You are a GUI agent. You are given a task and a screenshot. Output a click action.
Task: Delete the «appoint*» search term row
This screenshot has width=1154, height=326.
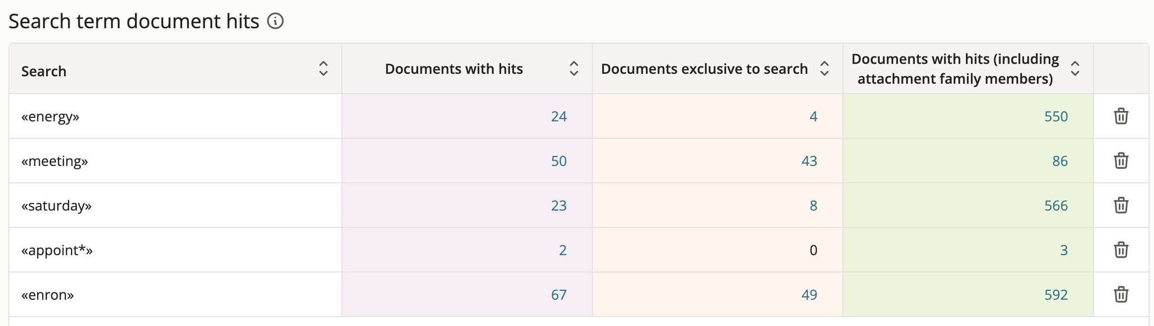[1121, 250]
